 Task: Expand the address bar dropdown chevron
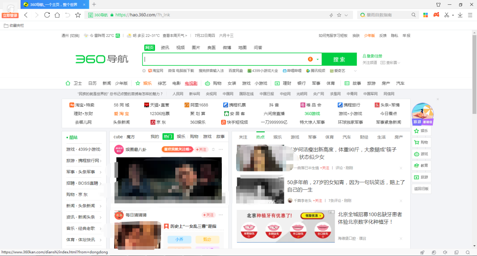coord(346,15)
